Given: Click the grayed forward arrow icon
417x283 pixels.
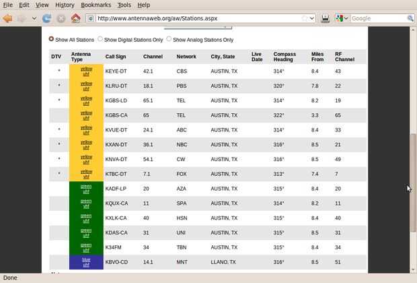Looking at the screenshot, I should [x=22, y=18].
